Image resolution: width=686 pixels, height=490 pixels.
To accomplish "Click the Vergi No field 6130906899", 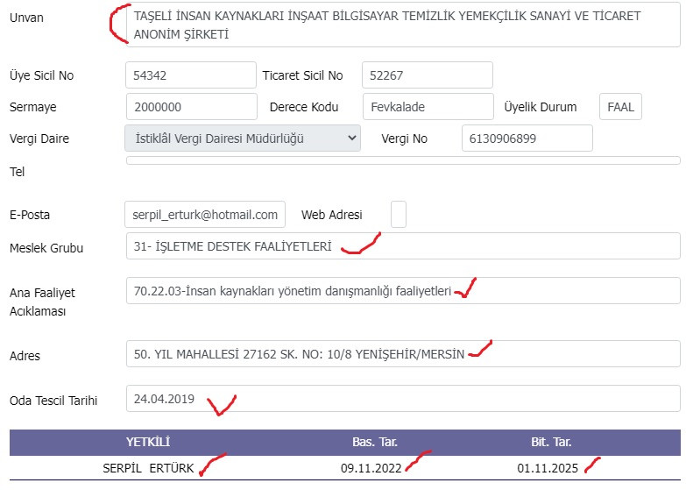I will click(527, 138).
